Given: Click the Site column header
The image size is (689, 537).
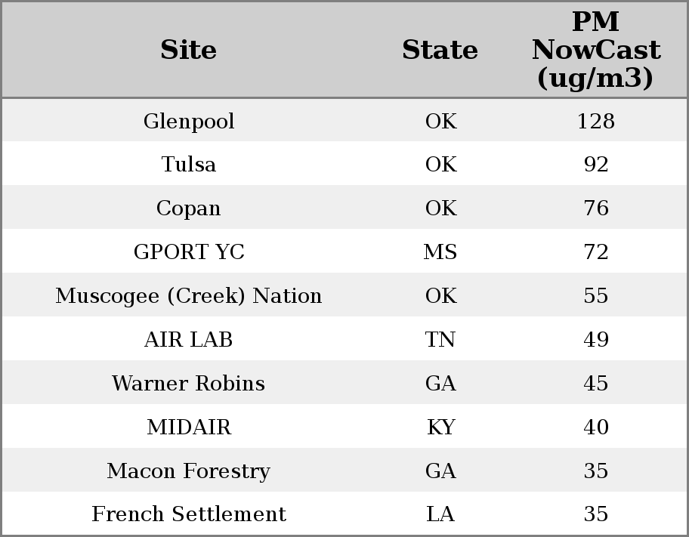Looking at the screenshot, I should pyautogui.click(x=189, y=51).
